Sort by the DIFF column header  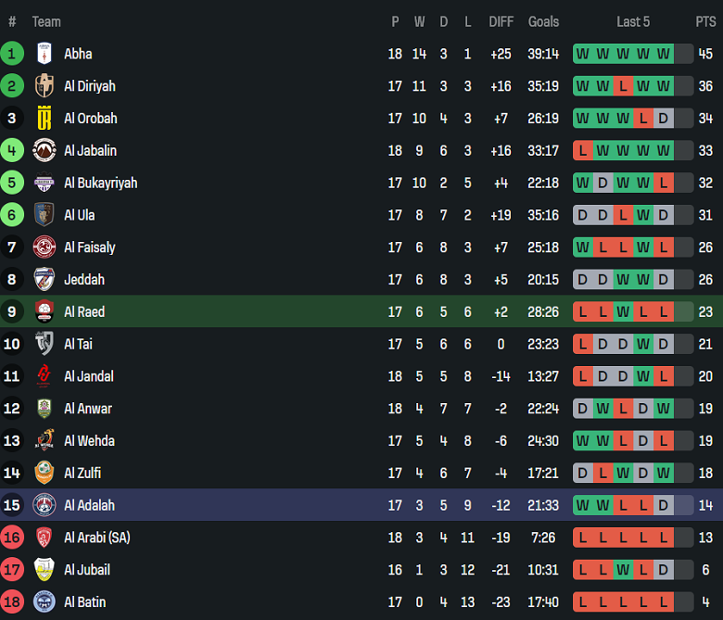(501, 21)
